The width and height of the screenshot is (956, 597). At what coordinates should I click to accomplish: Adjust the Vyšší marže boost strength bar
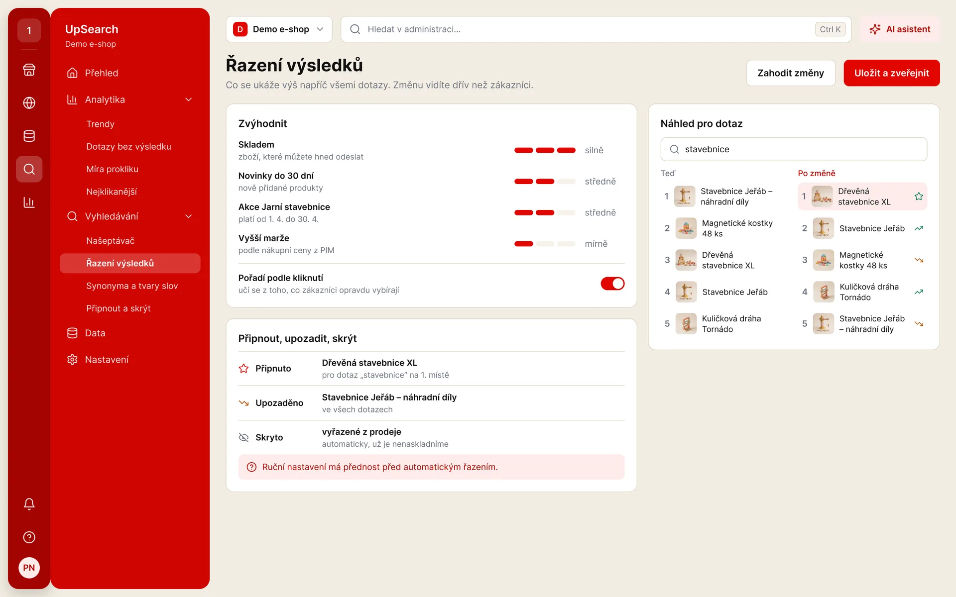point(545,244)
